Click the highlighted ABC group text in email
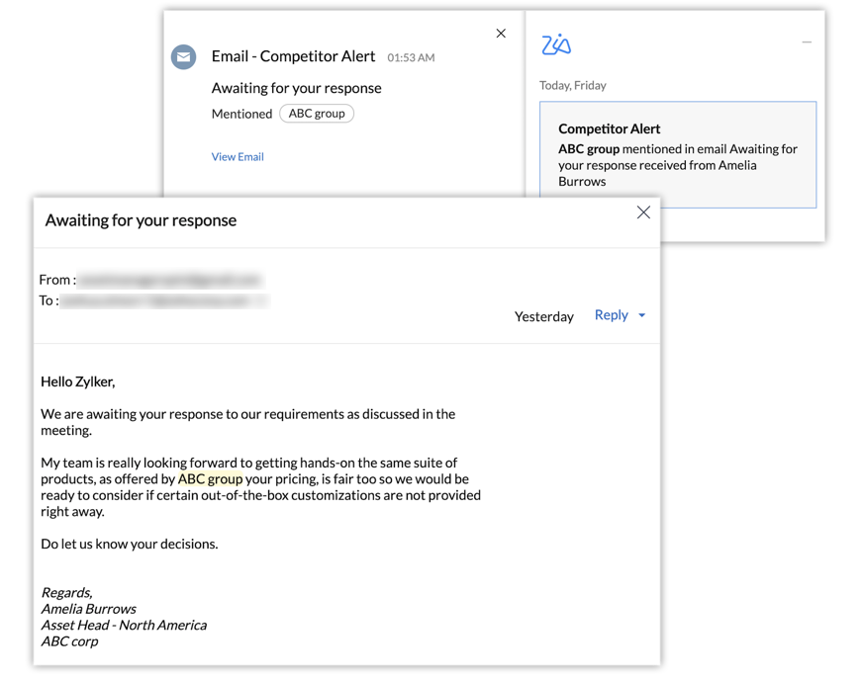The image size is (863, 679). click(210, 479)
